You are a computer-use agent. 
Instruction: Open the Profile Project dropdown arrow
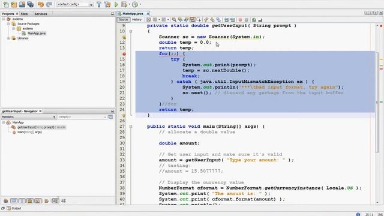[140, 4]
